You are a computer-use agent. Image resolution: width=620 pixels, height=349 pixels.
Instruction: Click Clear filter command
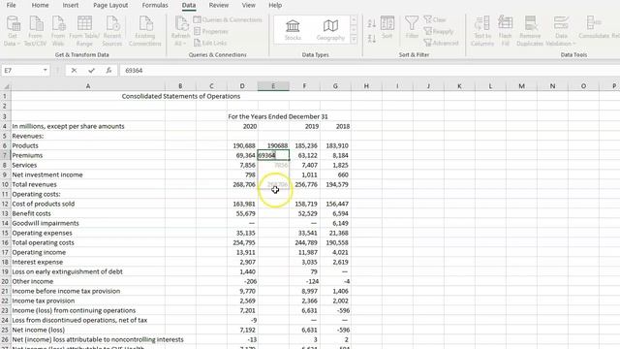pyautogui.click(x=435, y=19)
